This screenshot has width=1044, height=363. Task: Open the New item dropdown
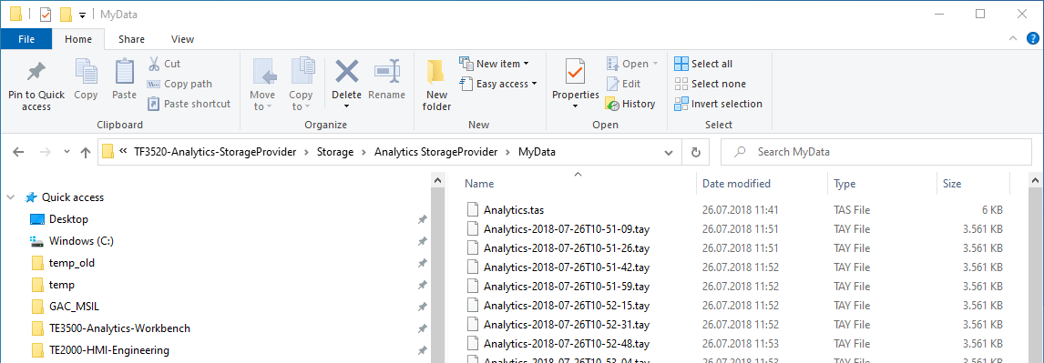pos(494,64)
